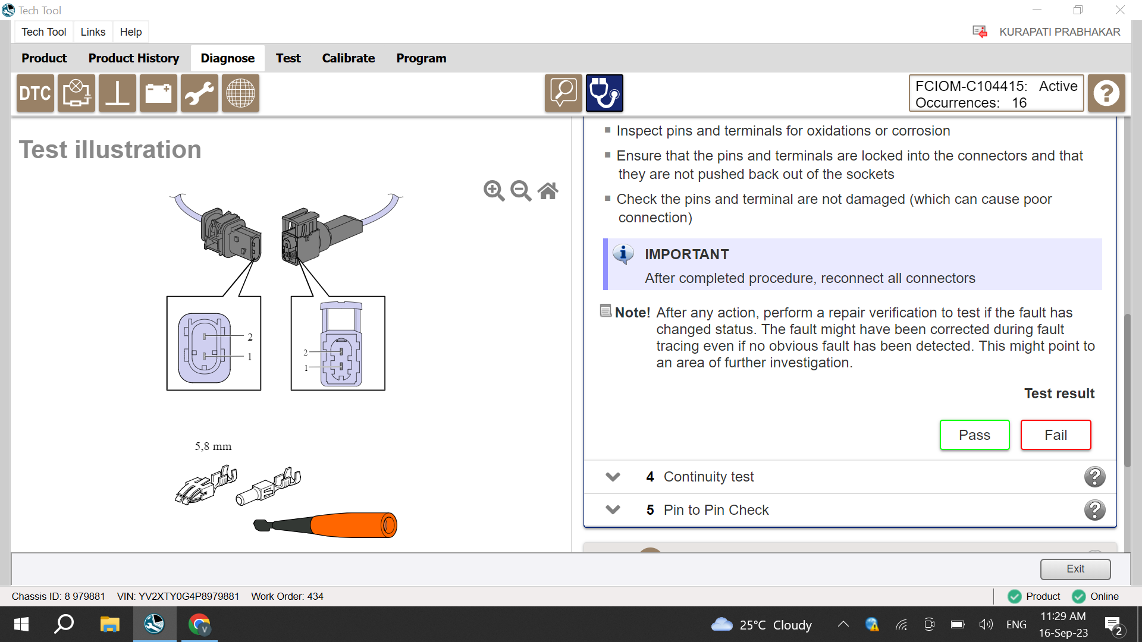Click the wrench repair icon
1142x642 pixels.
[199, 93]
